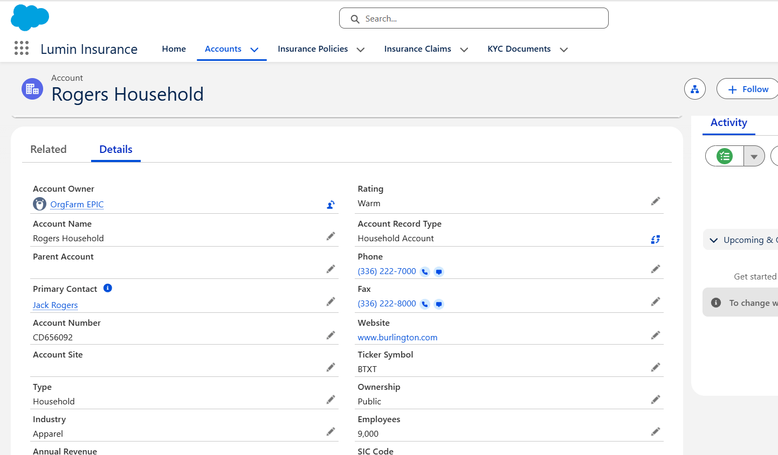Open Insurance Claims dropdown chevron
The height and width of the screenshot is (455, 778).
(x=464, y=50)
